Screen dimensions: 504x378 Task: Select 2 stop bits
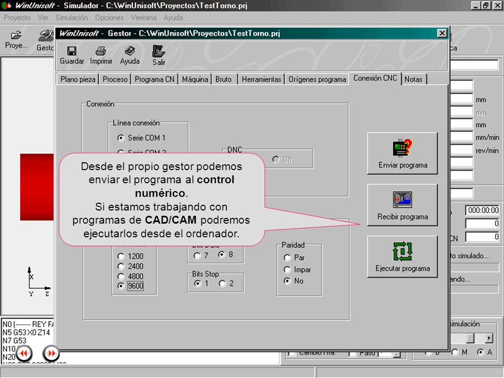pyautogui.click(x=226, y=283)
